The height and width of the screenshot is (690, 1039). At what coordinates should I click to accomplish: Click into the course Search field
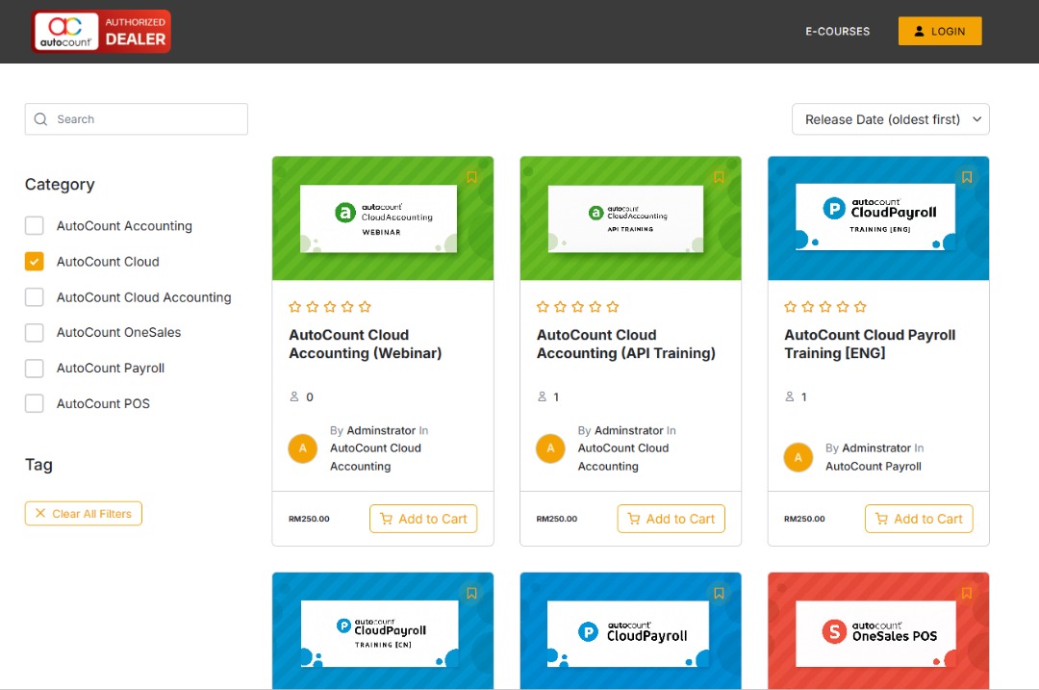click(x=144, y=119)
